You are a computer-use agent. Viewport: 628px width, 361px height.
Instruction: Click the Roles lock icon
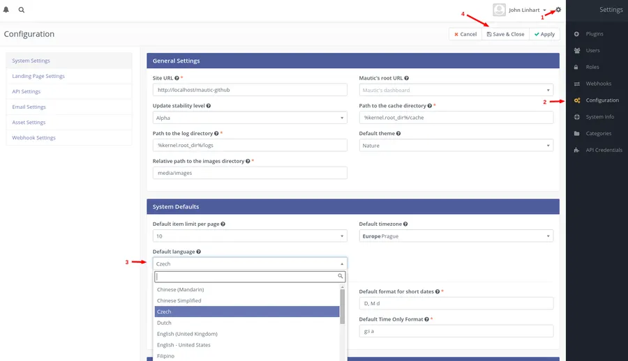(576, 67)
